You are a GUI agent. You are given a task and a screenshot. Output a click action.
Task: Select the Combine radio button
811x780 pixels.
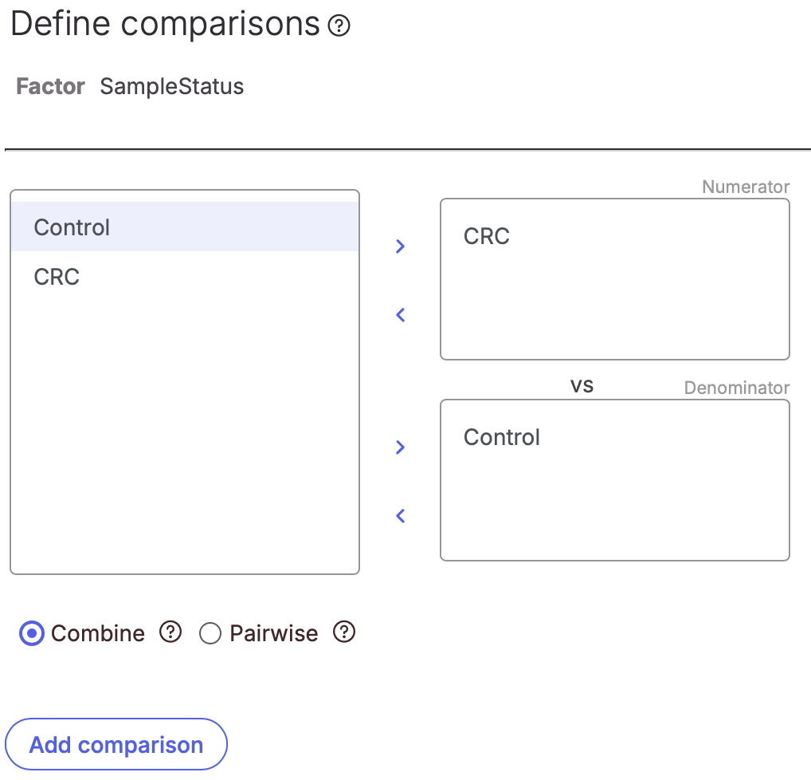click(32, 633)
